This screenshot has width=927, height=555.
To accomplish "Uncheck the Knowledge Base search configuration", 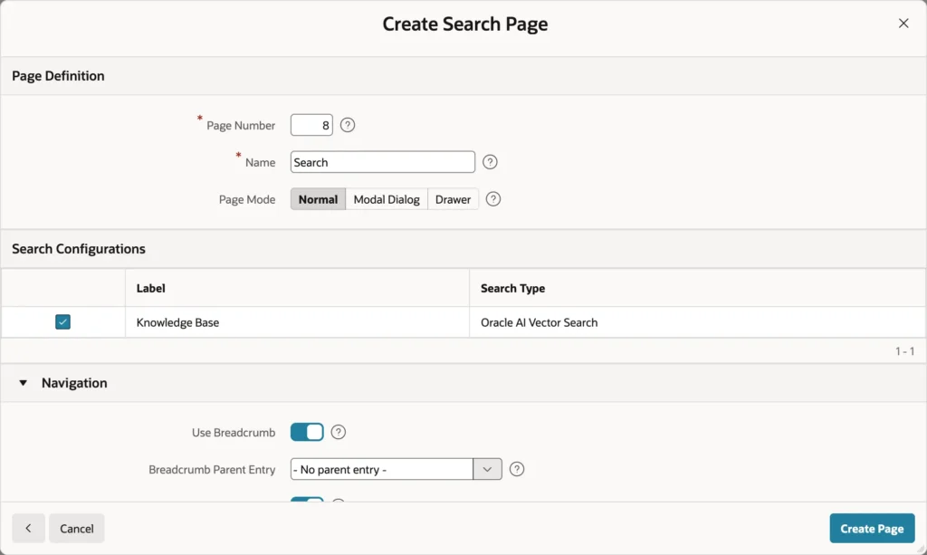I will (x=62, y=322).
